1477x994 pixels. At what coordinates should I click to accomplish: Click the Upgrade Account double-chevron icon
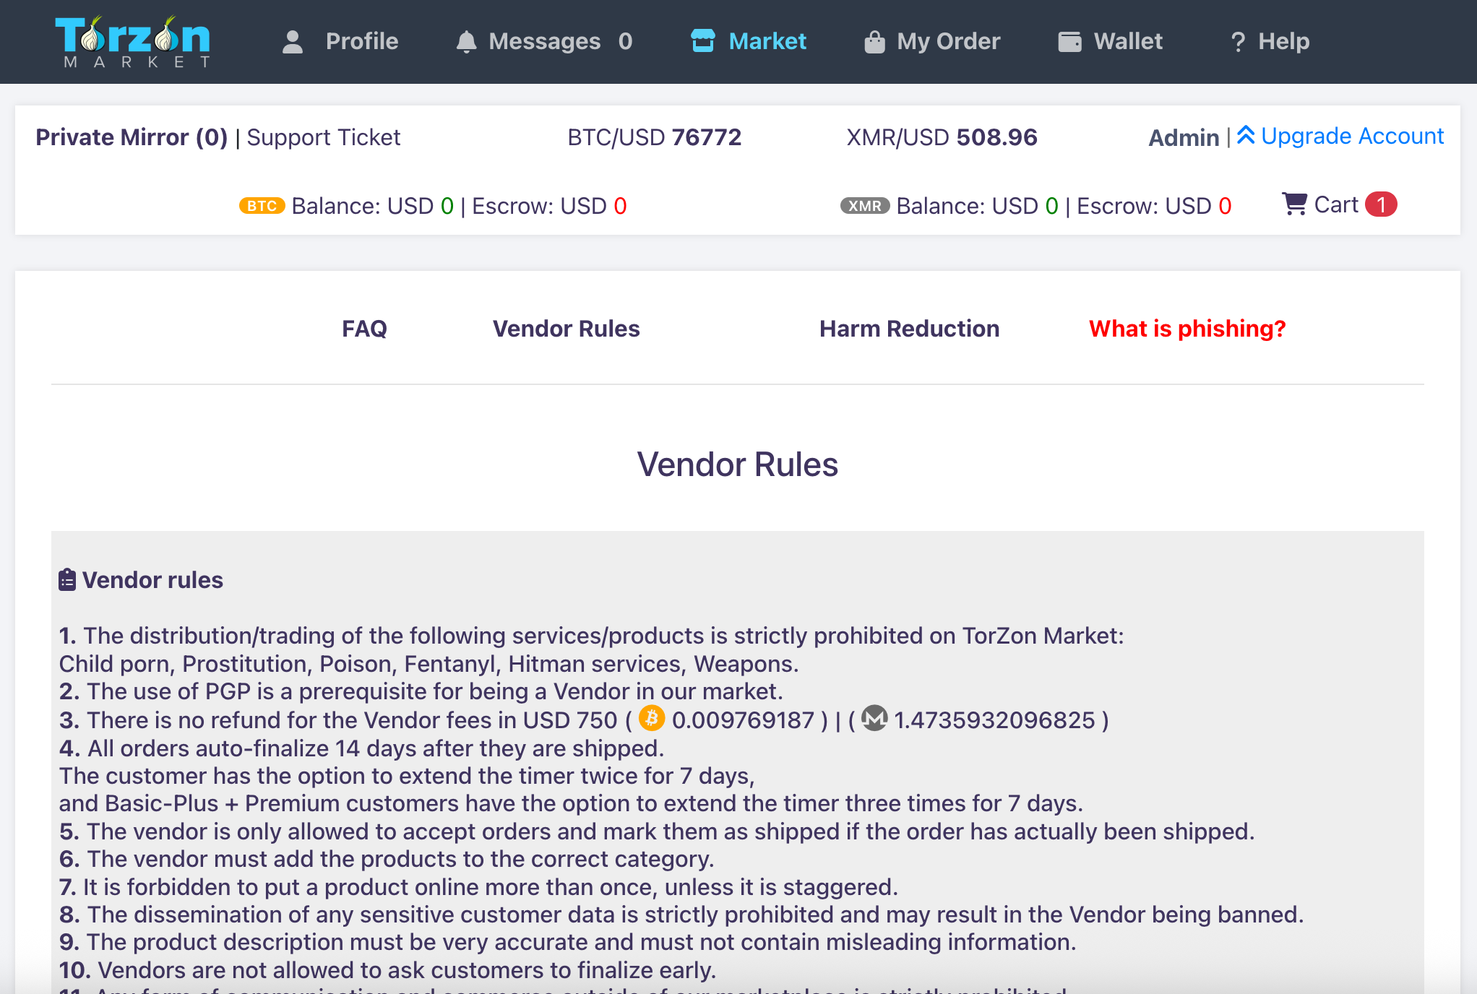click(x=1246, y=135)
